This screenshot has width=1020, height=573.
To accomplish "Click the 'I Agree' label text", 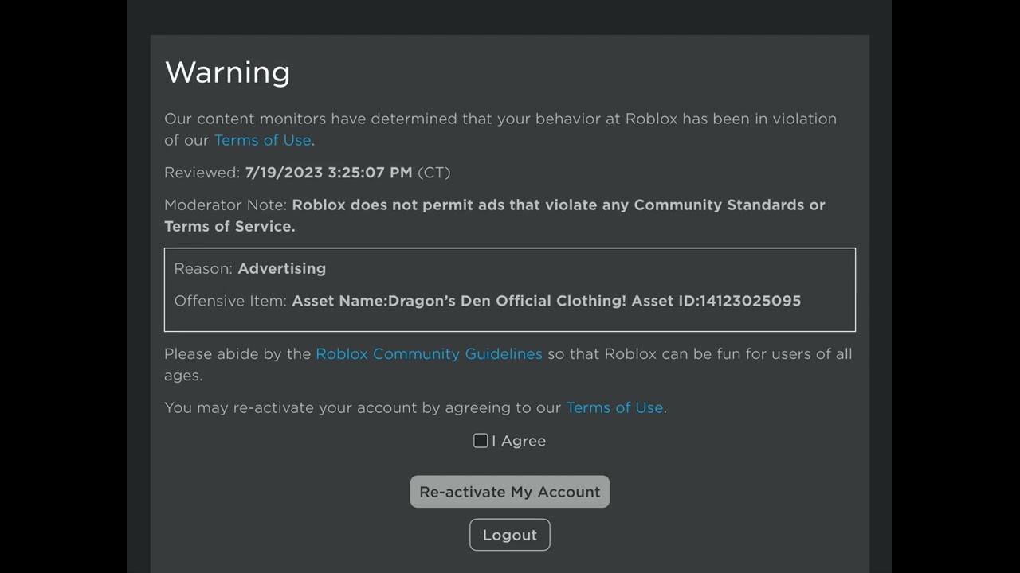I will point(519,441).
